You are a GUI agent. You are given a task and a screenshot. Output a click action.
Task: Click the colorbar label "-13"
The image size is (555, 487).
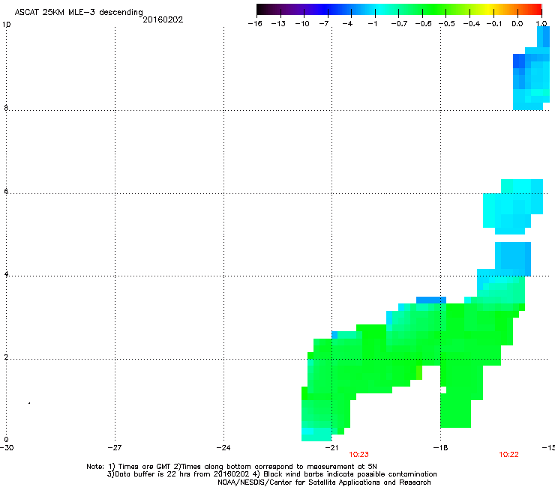click(x=278, y=24)
